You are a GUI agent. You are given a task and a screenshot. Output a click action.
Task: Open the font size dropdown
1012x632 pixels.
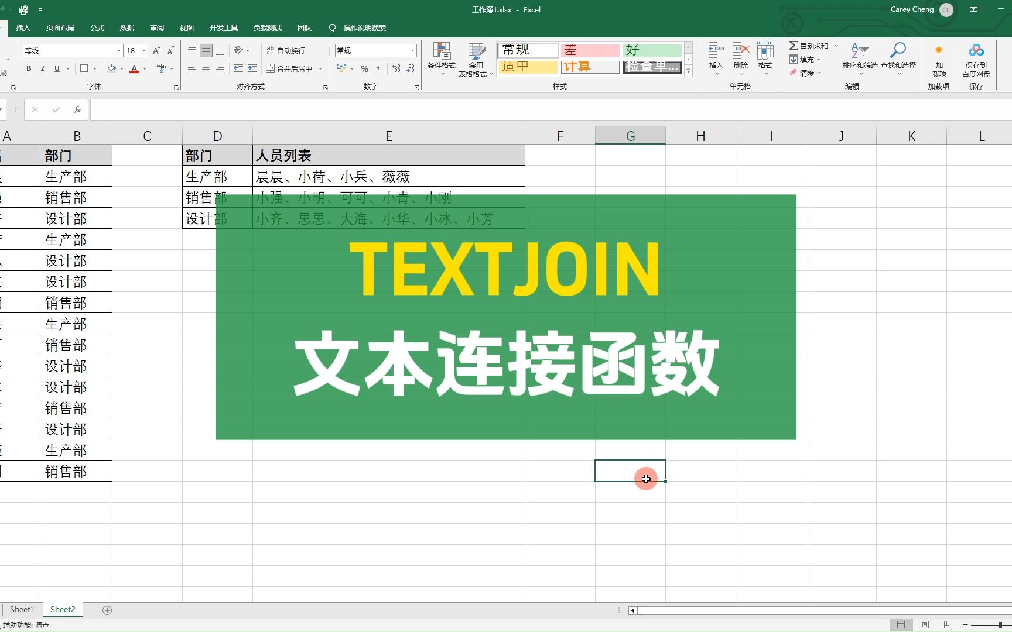[x=143, y=51]
